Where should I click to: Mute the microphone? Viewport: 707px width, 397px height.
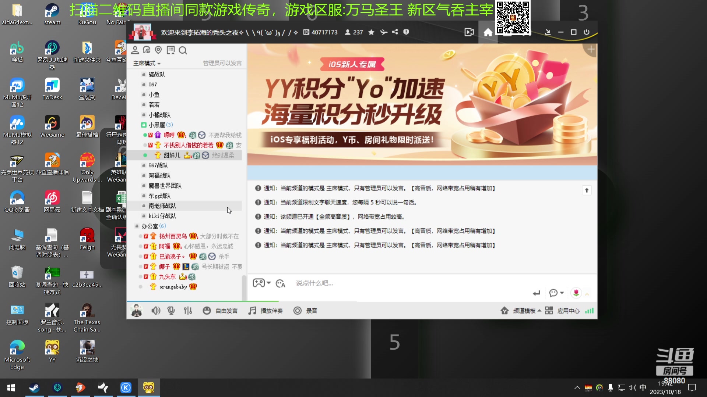(171, 311)
